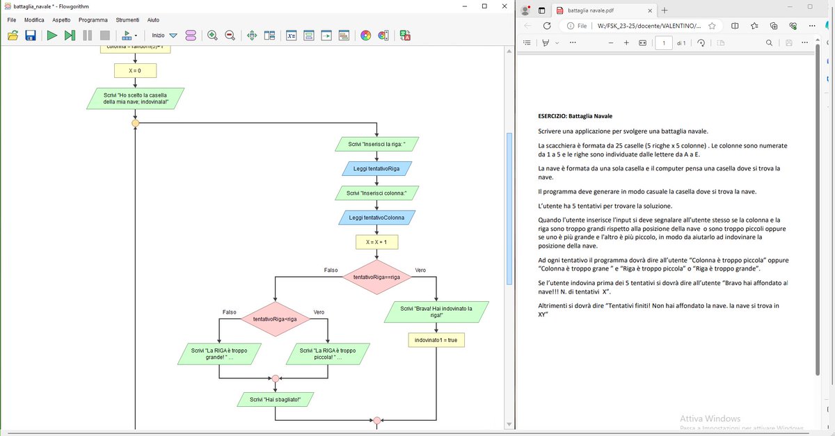Viewport: 835px width, 436px height.
Task: Open the Edge profile avatar icon
Action: (524, 10)
